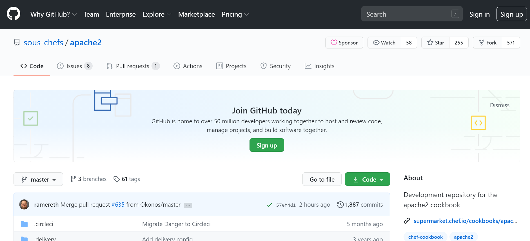
Task: View the 61 tags link
Action: pos(127,179)
